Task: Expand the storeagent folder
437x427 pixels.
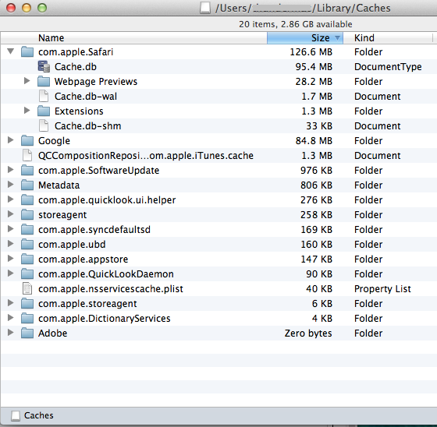Action: (11, 213)
